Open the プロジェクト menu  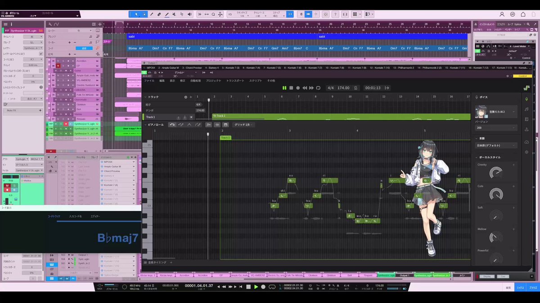tap(213, 80)
